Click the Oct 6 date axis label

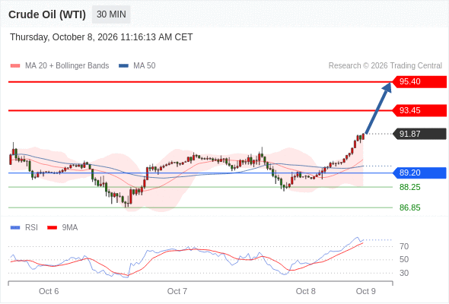[49, 291]
